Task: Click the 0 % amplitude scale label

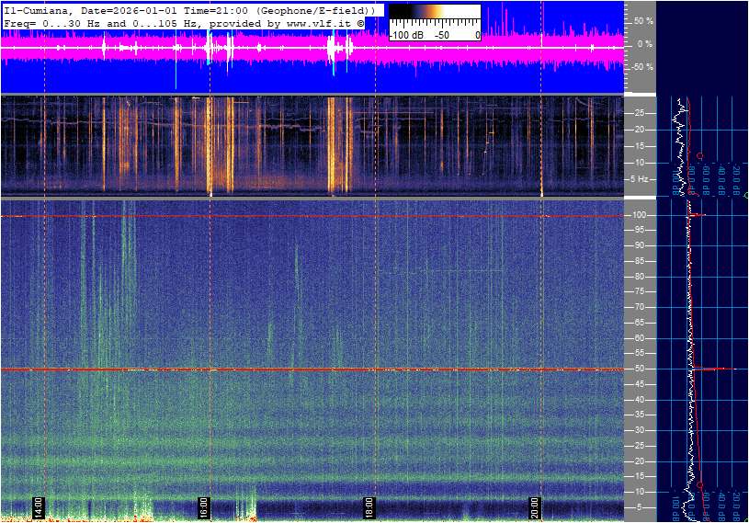Action: (645, 43)
